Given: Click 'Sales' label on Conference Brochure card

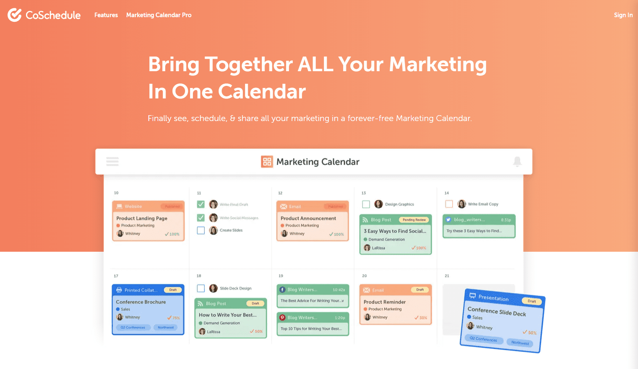Looking at the screenshot, I should click(125, 309).
